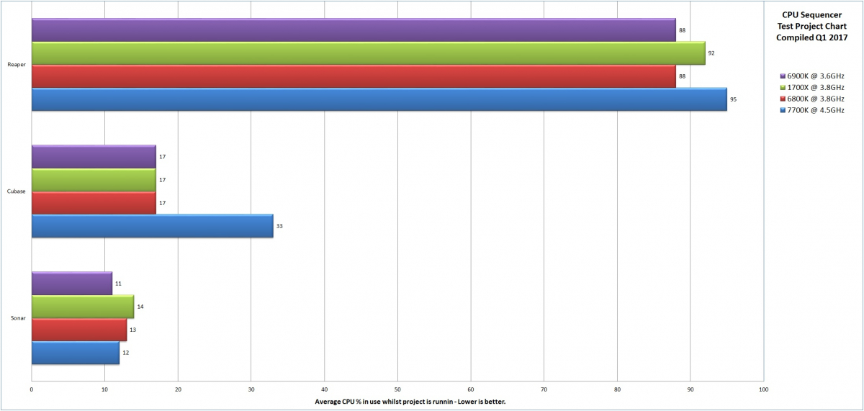
Task: Select the purple Cubase bar
Action: [94, 157]
